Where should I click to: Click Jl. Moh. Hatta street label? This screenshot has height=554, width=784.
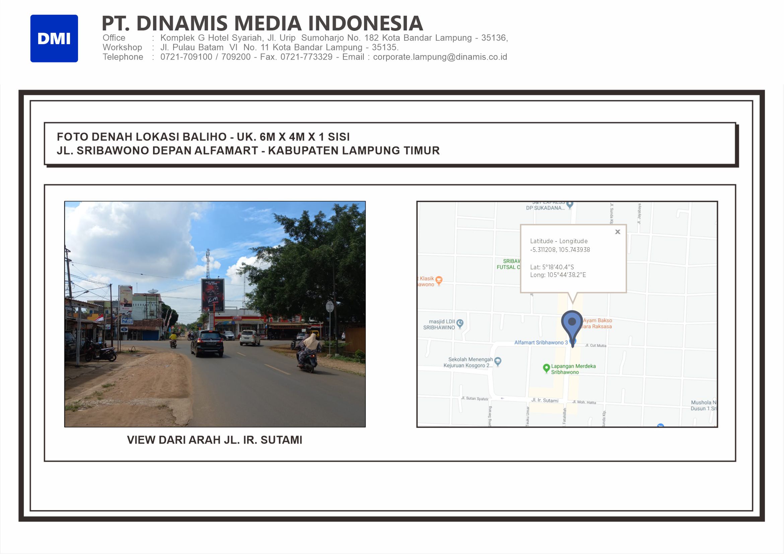tap(584, 402)
